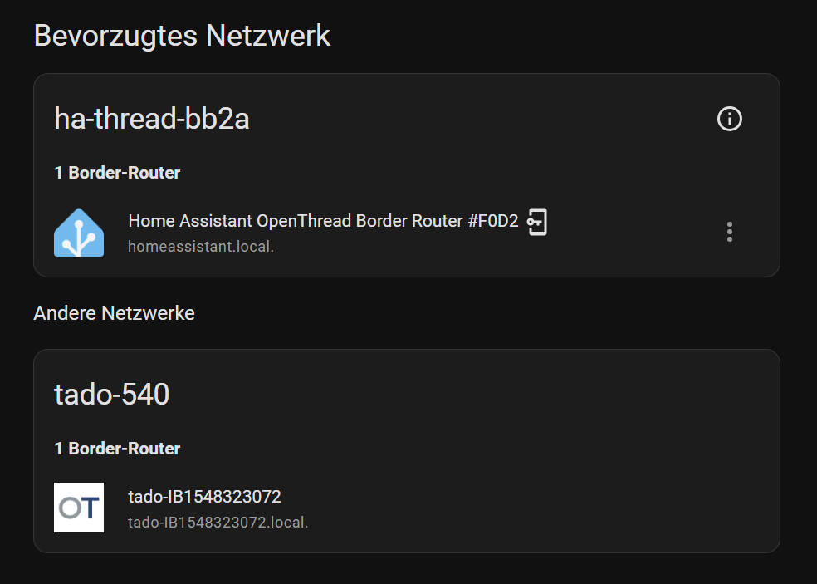Image resolution: width=817 pixels, height=584 pixels.
Task: Open the ha-thread-bb2a network card
Action: coord(407,174)
